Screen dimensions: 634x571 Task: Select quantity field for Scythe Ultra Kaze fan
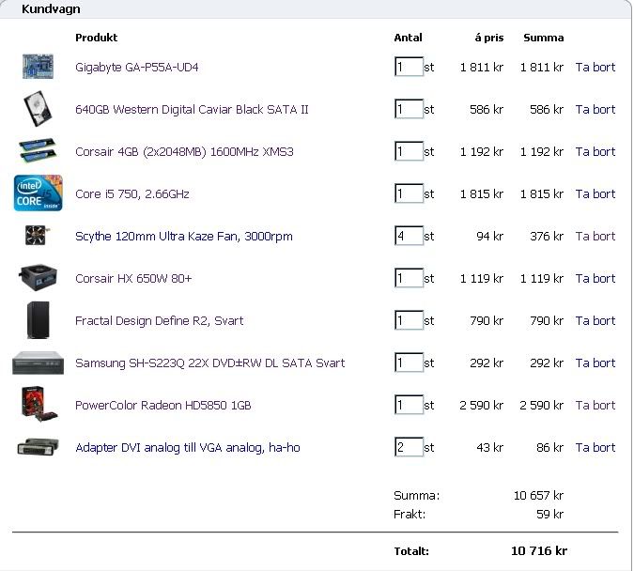tap(409, 237)
